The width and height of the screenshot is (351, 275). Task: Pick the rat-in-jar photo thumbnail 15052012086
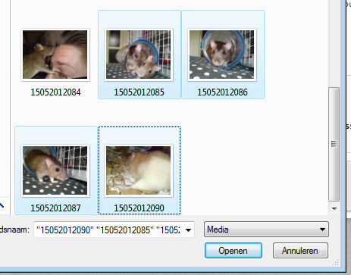pos(222,55)
